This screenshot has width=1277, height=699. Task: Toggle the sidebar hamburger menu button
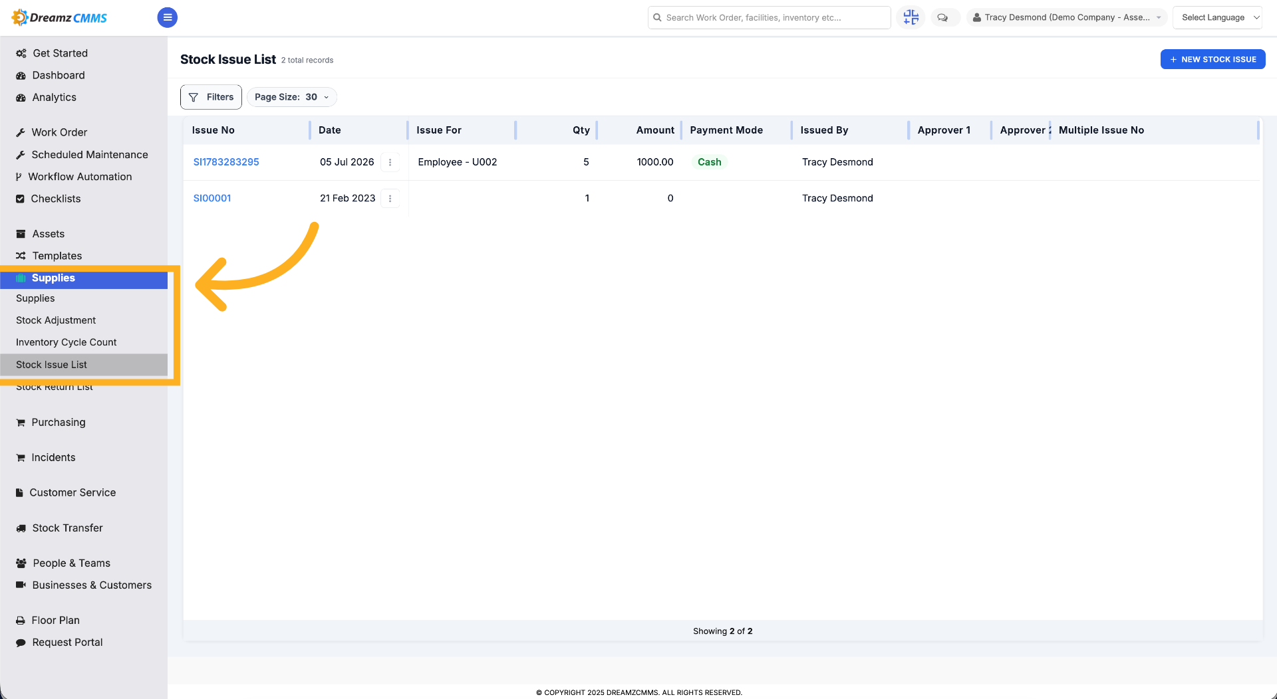167,17
